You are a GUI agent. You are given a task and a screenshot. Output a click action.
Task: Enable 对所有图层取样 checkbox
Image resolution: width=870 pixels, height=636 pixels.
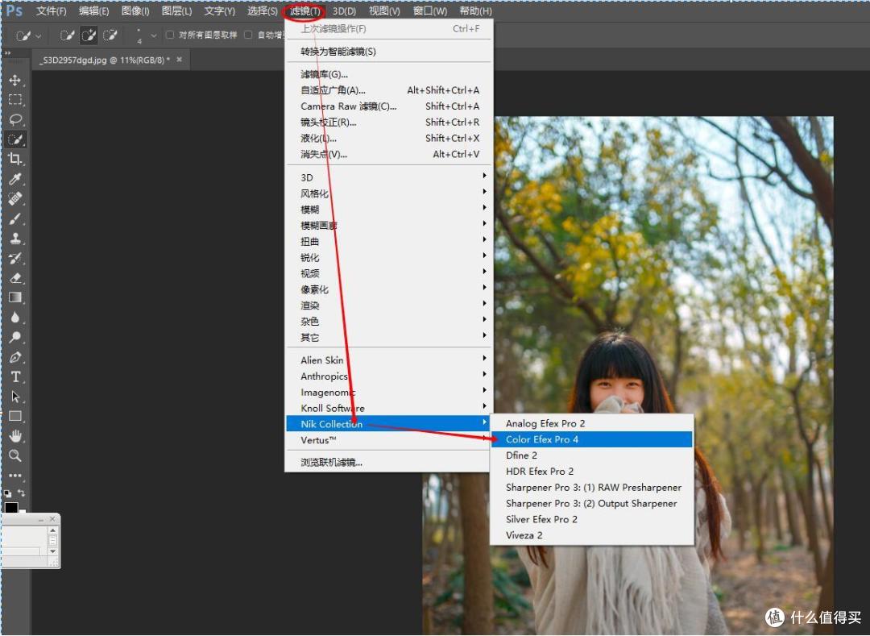click(x=170, y=35)
